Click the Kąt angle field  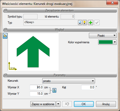click(88, 87)
